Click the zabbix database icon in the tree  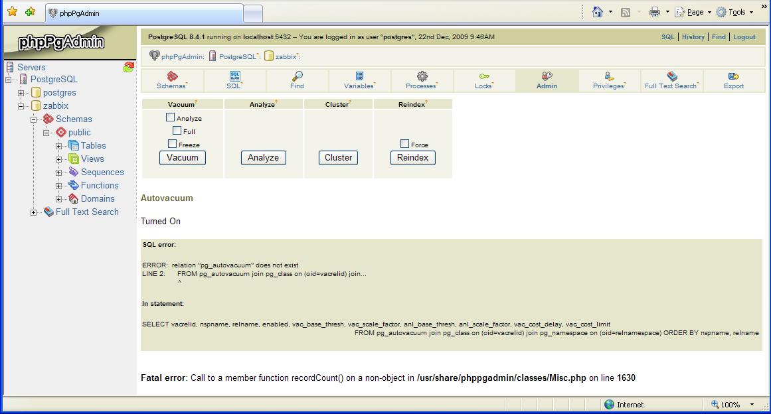36,105
